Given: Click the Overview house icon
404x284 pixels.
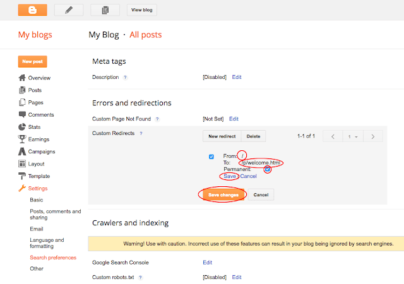Looking at the screenshot, I should coord(23,78).
